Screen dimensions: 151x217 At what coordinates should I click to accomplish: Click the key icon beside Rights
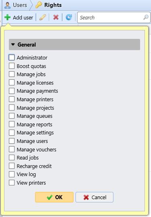coord(39,5)
